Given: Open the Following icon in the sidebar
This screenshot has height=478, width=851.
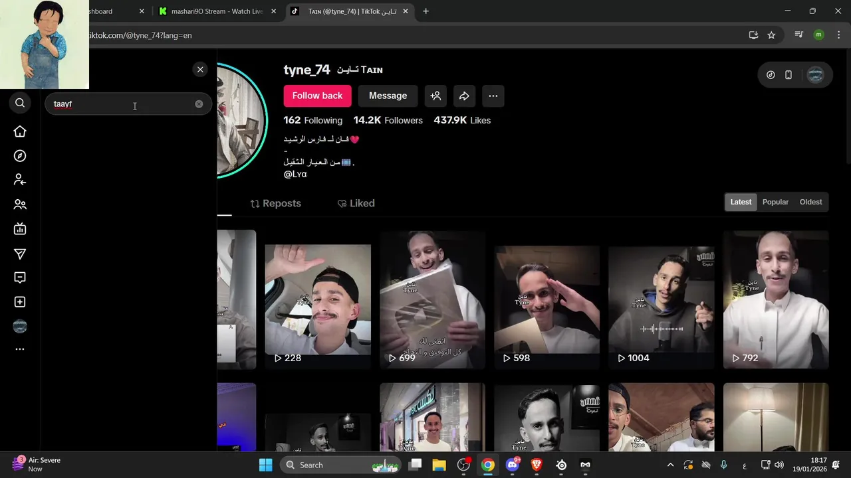Looking at the screenshot, I should pos(20,180).
